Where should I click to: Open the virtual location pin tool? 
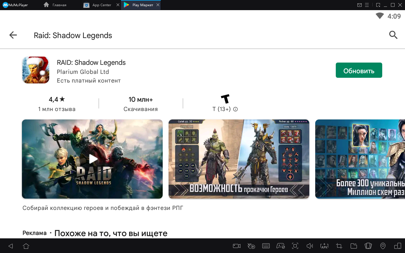383,246
